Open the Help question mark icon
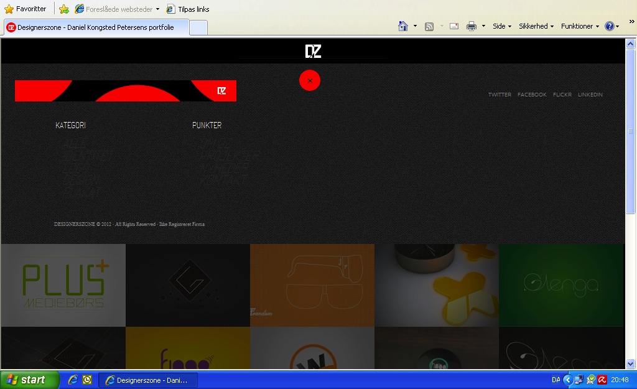 [x=610, y=26]
